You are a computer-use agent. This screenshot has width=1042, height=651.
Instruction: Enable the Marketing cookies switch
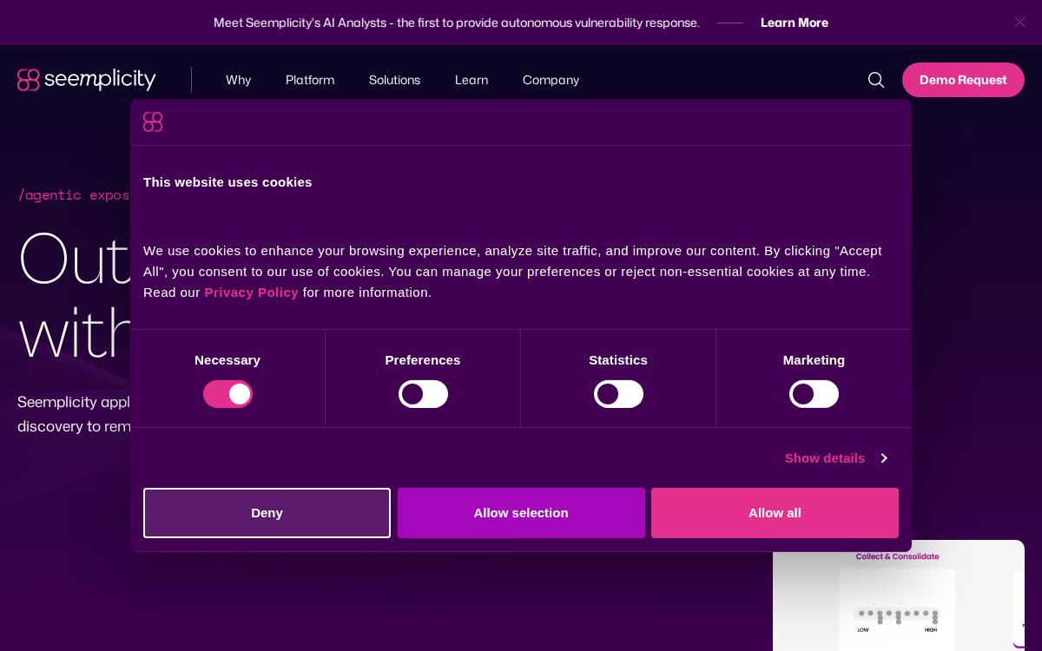pyautogui.click(x=814, y=394)
